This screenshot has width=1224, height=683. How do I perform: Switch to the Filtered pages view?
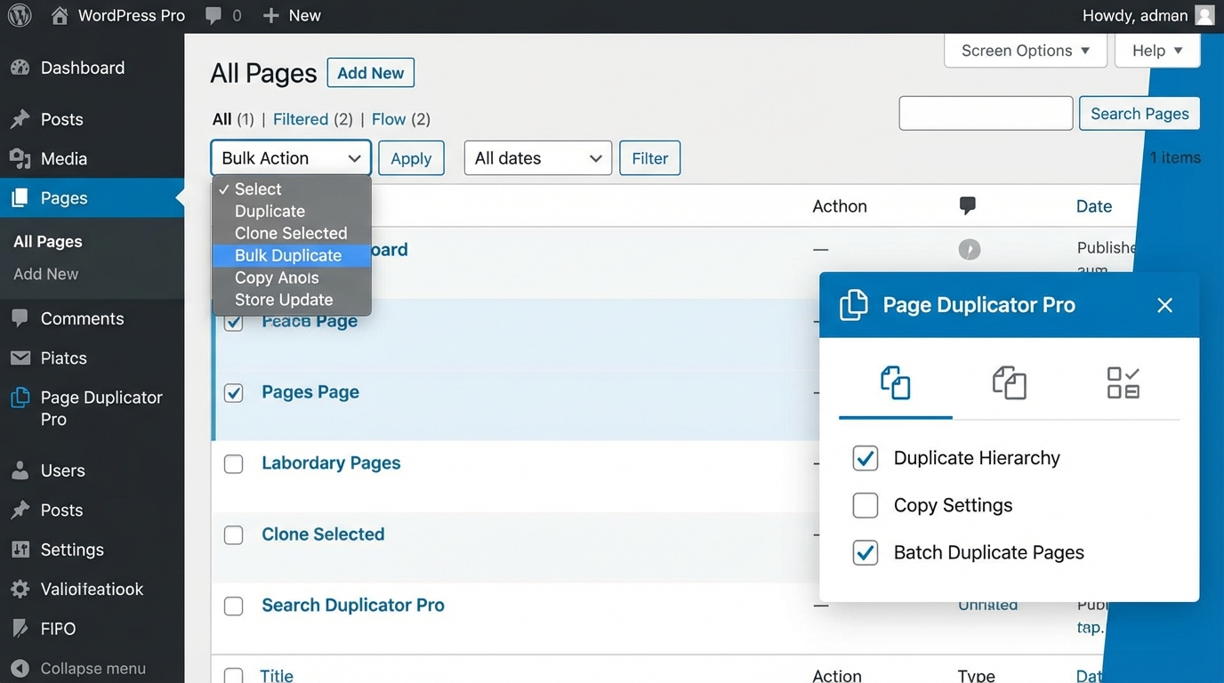[x=302, y=118]
